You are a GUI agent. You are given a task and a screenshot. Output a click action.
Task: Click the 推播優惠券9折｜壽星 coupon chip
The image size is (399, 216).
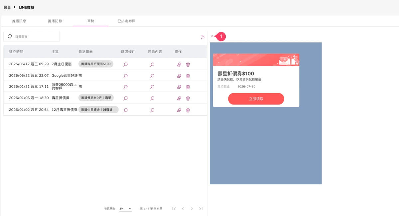(x=96, y=98)
